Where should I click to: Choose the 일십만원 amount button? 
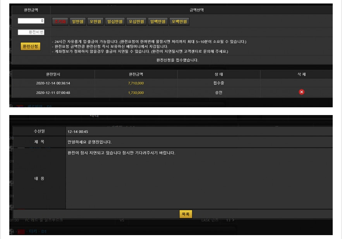click(x=115, y=22)
